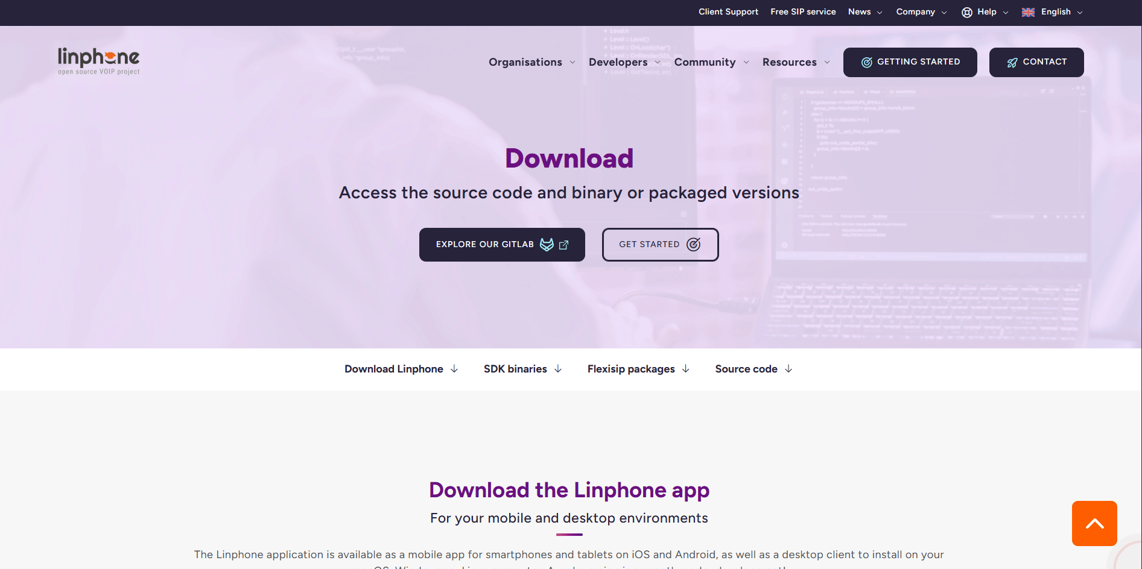Open the Resources menu
Screen dimensions: 1142x569
point(789,62)
